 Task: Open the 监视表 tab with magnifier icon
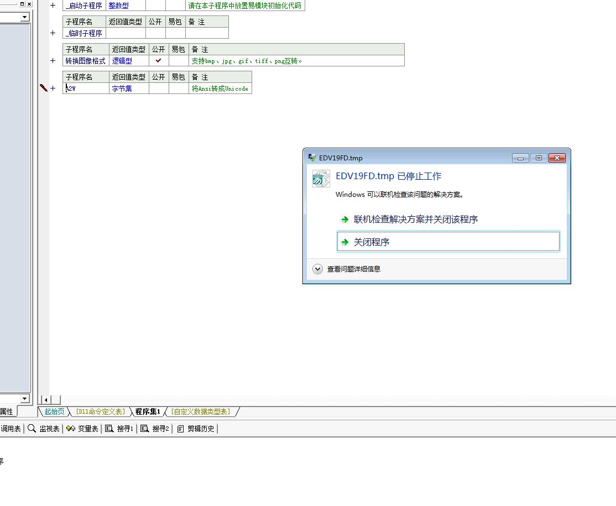pos(44,429)
